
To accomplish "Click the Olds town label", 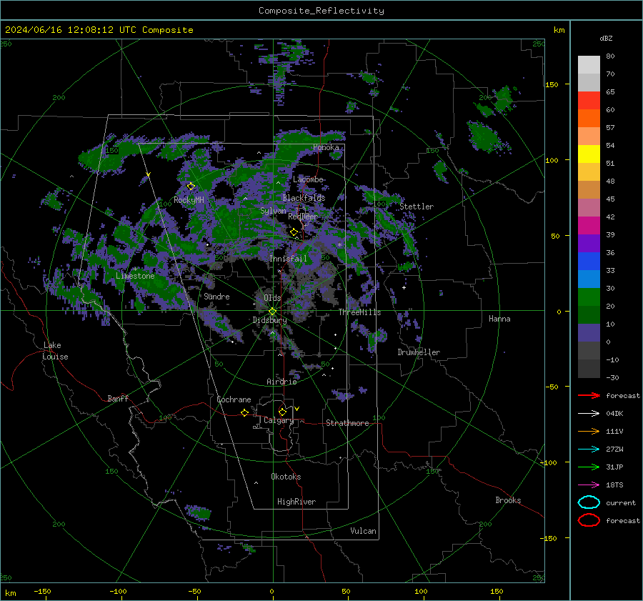I will 273,298.
